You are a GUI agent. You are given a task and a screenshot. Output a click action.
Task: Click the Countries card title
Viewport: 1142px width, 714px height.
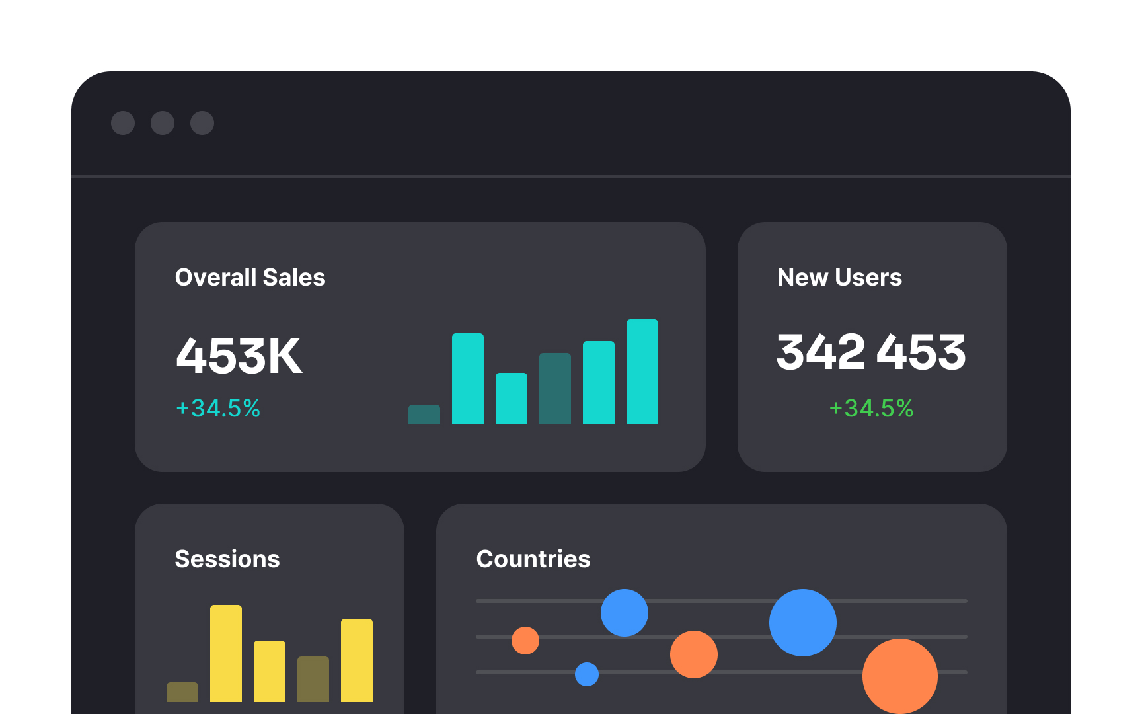(x=533, y=559)
